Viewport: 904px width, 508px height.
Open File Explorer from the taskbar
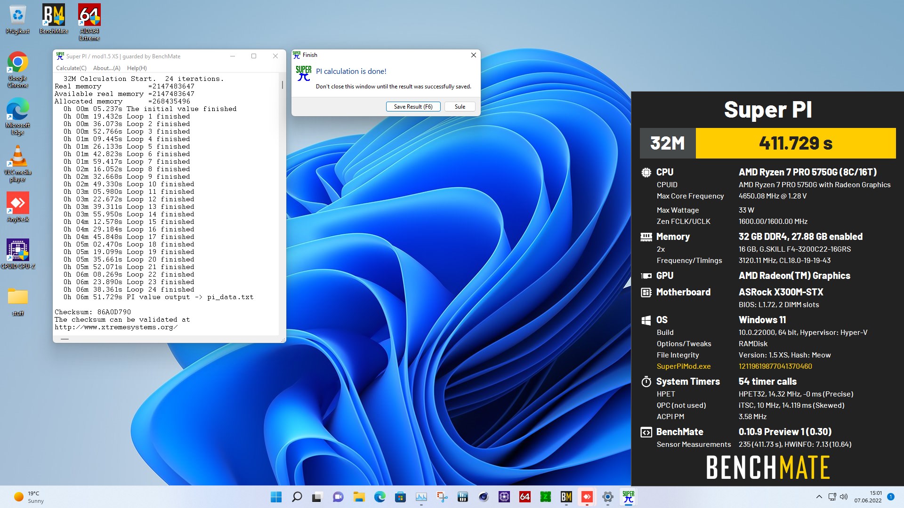pyautogui.click(x=359, y=497)
